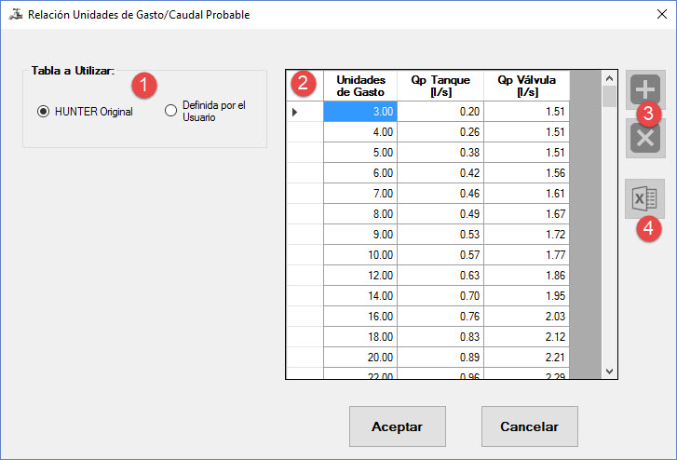This screenshot has height=460, width=677.
Task: Select Qp Tanque cell 0.70
Action: 440,296
